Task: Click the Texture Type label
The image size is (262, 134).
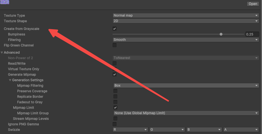Action: coord(14,15)
